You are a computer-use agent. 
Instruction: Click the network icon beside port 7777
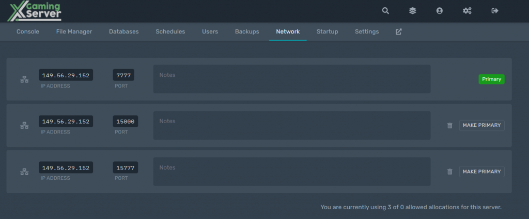click(x=24, y=80)
